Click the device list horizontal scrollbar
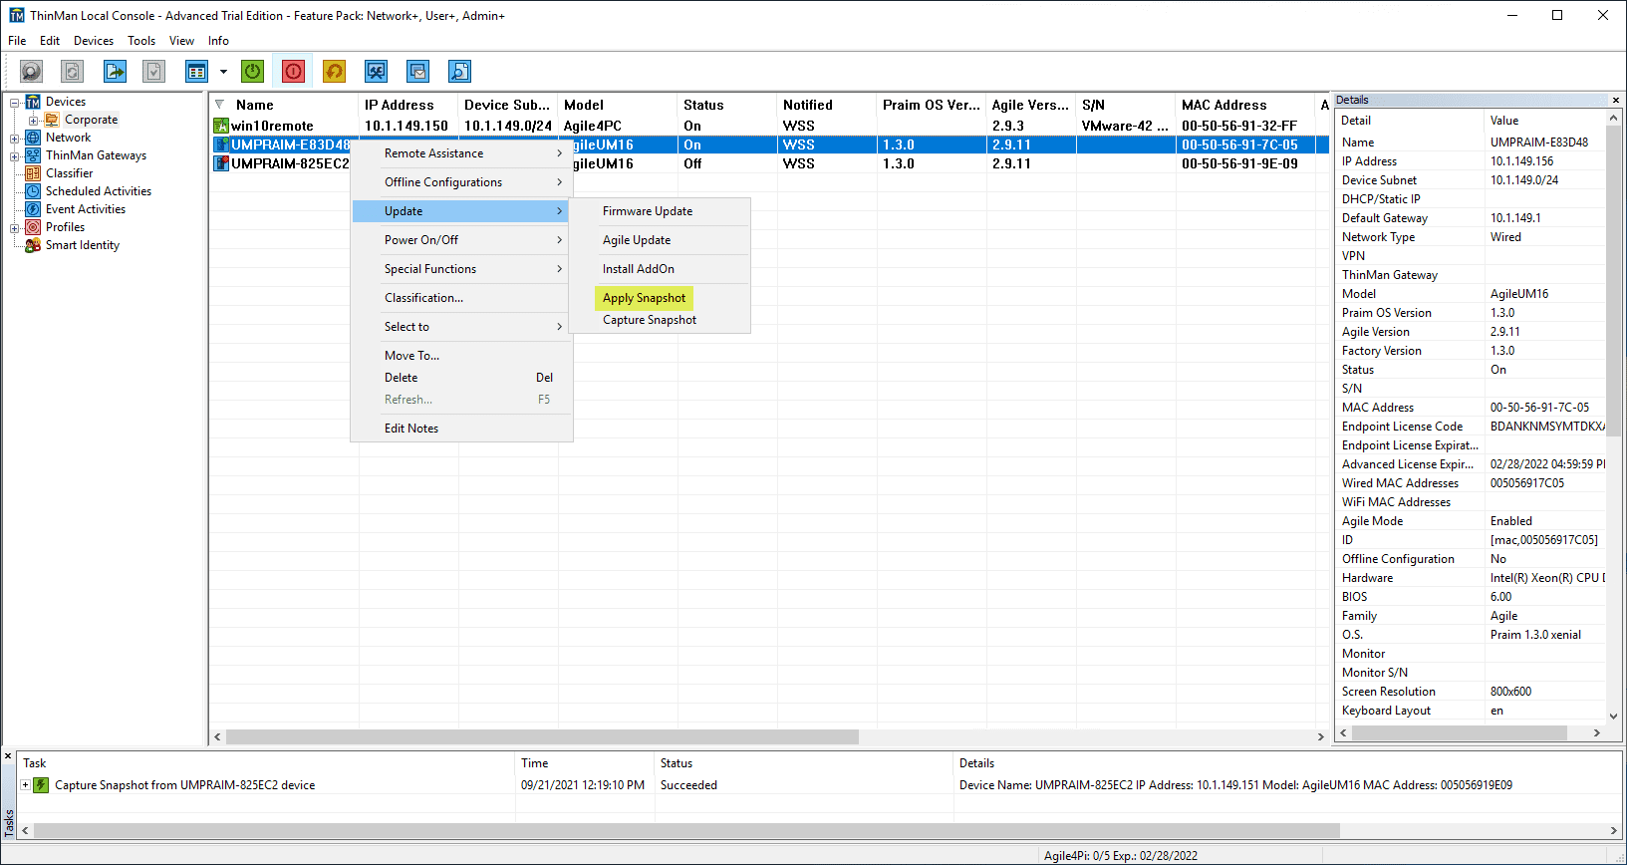This screenshot has width=1627, height=865. pyautogui.click(x=542, y=737)
